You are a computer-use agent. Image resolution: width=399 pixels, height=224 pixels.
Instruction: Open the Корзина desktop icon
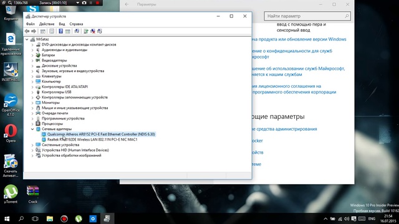coord(11,13)
